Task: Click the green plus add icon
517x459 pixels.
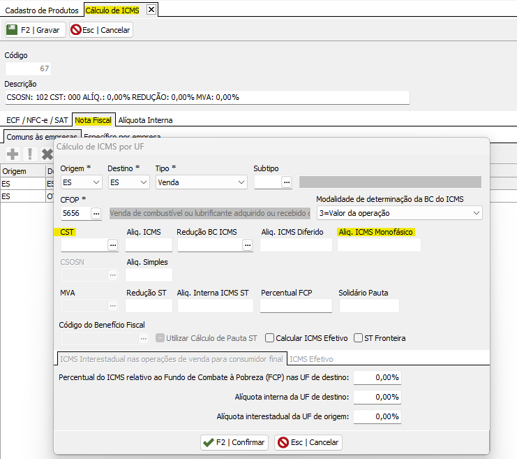Action: (12, 154)
